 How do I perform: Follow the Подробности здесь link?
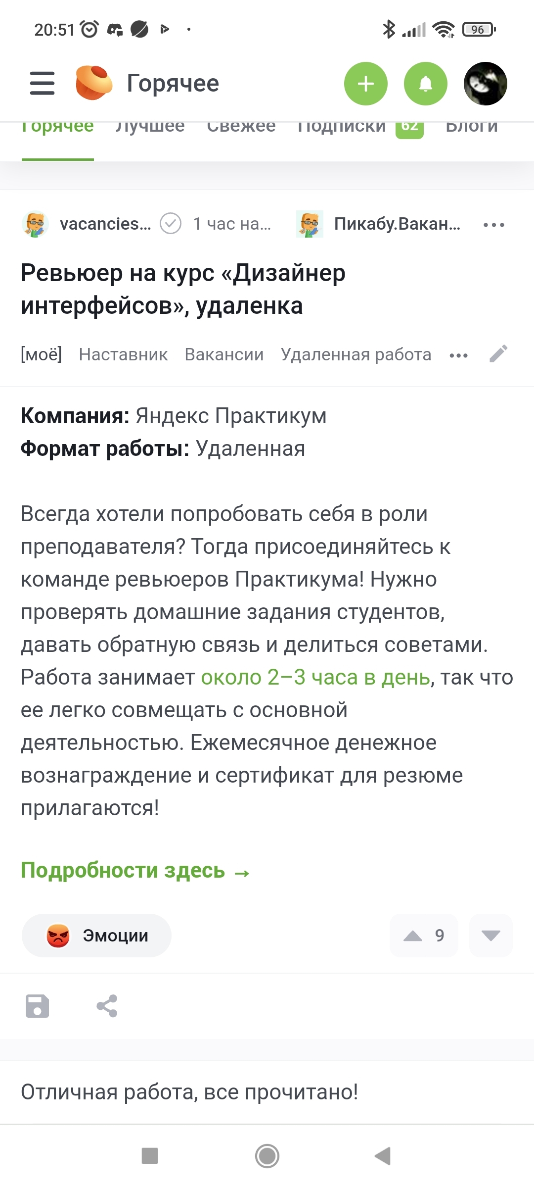135,870
